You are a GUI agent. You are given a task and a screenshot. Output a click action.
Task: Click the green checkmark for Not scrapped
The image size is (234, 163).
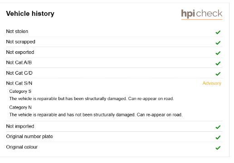click(x=218, y=43)
